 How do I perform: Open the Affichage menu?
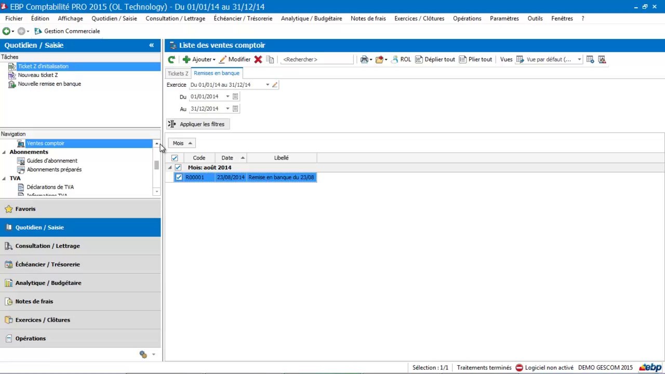[70, 19]
